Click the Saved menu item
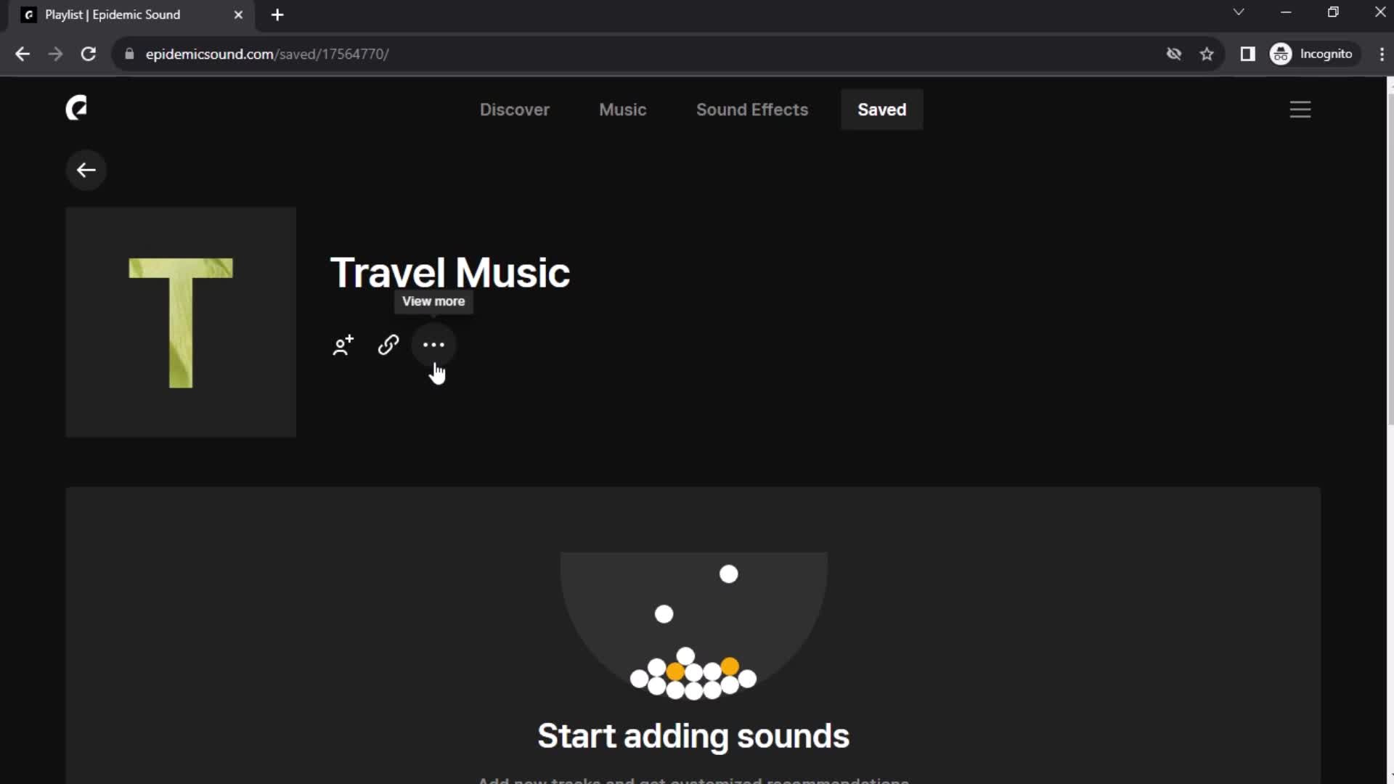Screen dimensions: 1394x784 [882, 109]
